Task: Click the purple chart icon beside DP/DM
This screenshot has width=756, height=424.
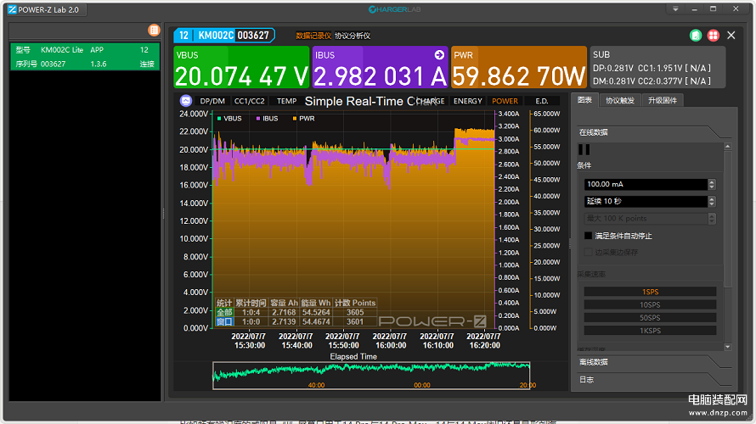Action: [185, 101]
